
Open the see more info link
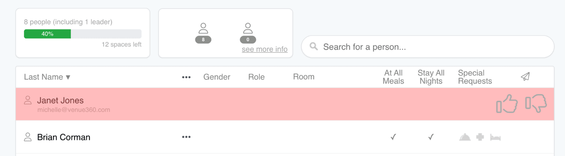click(264, 49)
